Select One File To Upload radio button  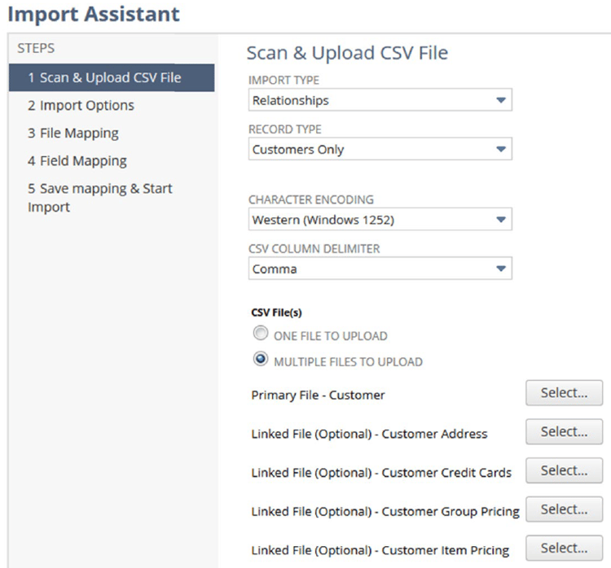[x=261, y=334]
